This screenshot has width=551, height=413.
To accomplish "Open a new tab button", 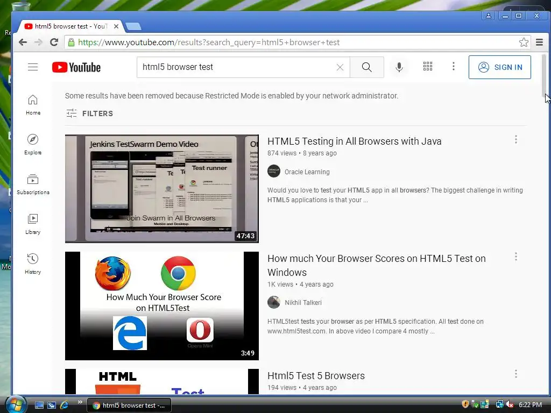I will click(133, 26).
